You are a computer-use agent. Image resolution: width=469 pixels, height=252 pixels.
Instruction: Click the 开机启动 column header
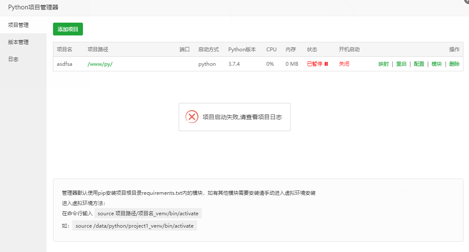pyautogui.click(x=349, y=49)
